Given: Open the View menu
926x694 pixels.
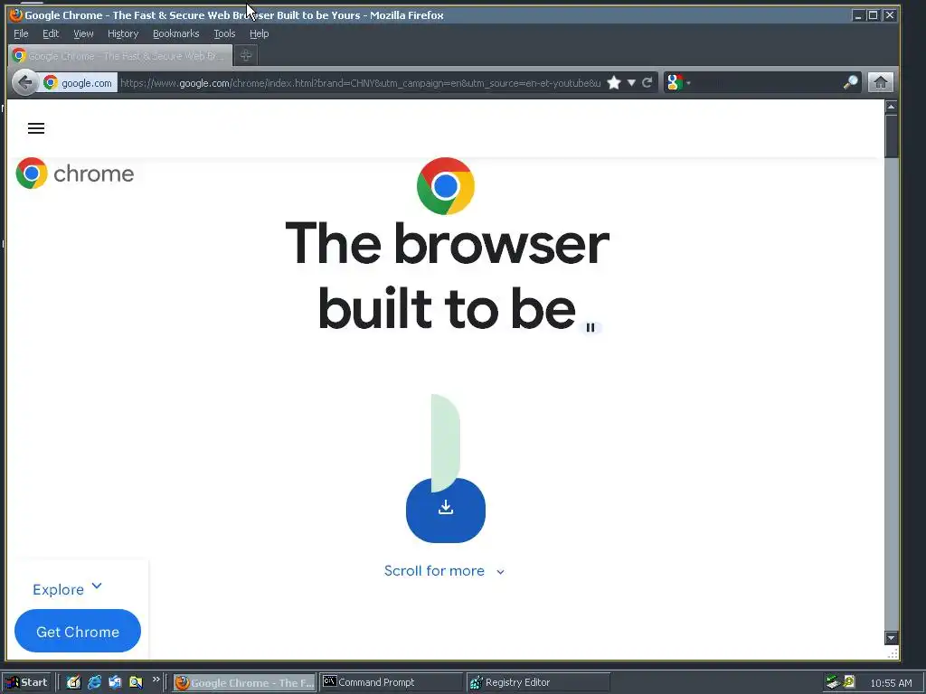Looking at the screenshot, I should tap(83, 33).
